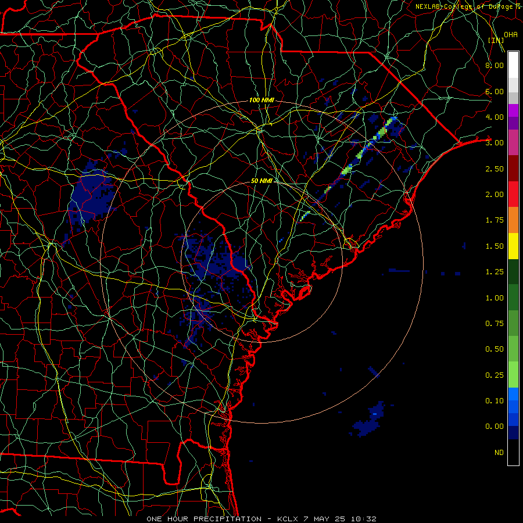Image resolution: width=523 pixels, height=523 pixels.
Task: Pick the dark red legend swatch
Action: click(513, 169)
